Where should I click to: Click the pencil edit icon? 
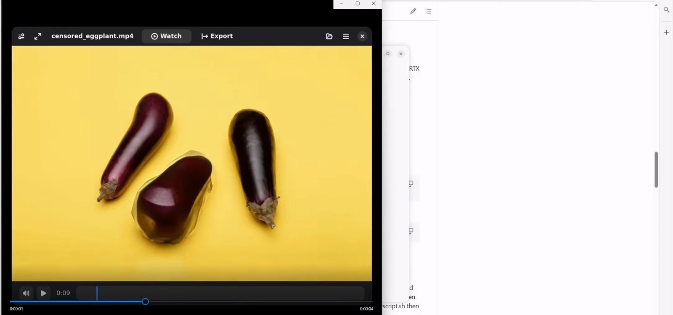click(413, 11)
